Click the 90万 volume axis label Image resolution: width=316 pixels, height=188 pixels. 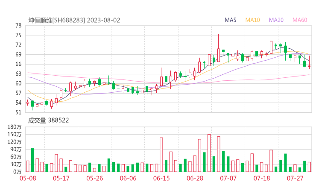(16, 149)
